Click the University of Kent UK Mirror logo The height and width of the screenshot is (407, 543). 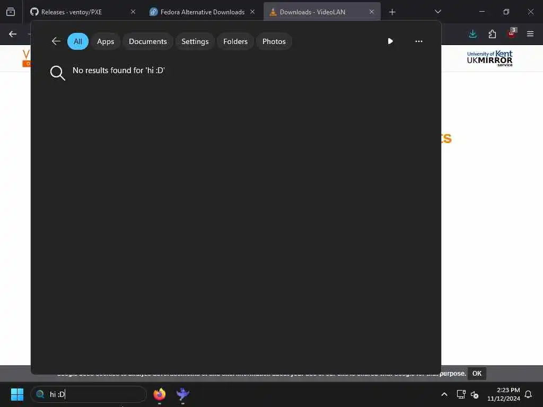[489, 58]
